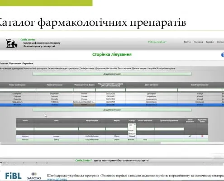Click the FiBL logo in the footer
The height and width of the screenshot is (181, 224).
coord(13,176)
